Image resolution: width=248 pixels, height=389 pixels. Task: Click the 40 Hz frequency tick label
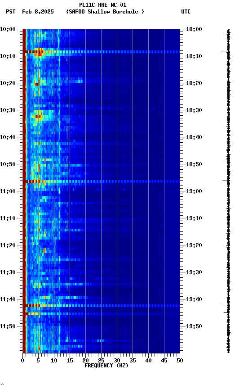click(x=148, y=361)
